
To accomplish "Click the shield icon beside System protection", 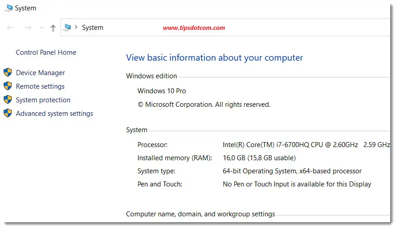I will tap(8, 100).
